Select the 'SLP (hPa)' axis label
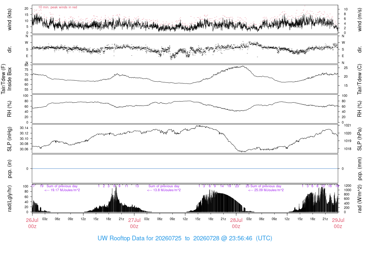This screenshot has height=253, width=370. [x=360, y=139]
